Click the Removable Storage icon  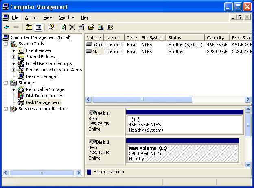coord(21,89)
